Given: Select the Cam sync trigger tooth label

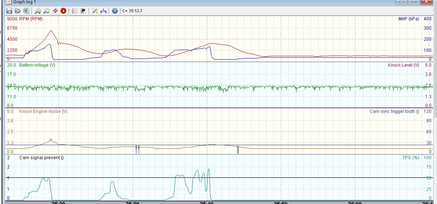Looking at the screenshot, I should tap(394, 111).
